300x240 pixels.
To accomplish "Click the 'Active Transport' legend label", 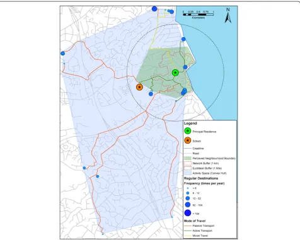I will point(202,231).
